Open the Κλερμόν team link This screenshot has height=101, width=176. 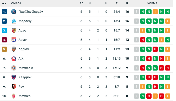click(25, 77)
